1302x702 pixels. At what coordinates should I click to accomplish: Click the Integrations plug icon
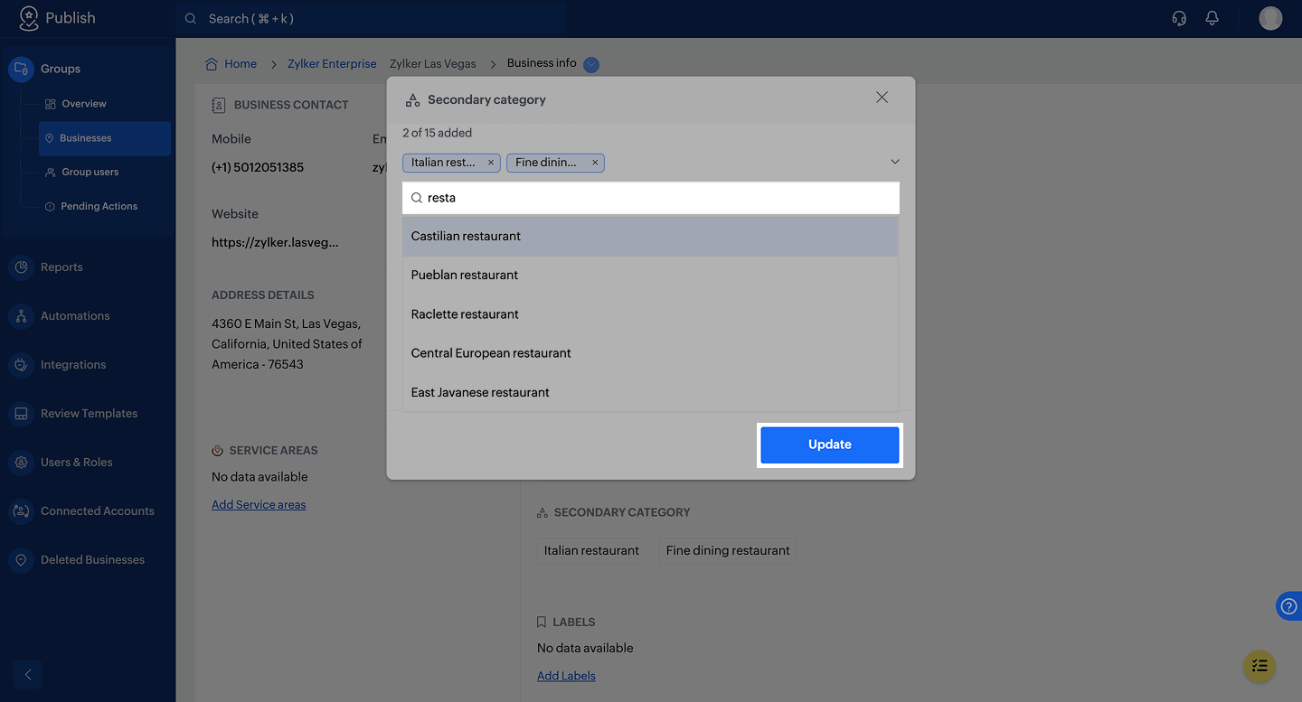(21, 365)
